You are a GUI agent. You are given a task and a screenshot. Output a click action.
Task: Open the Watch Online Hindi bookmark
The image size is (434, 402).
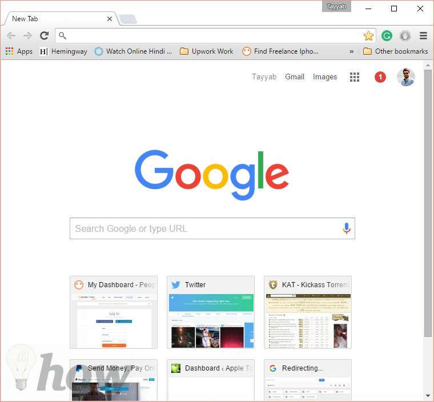coord(133,51)
